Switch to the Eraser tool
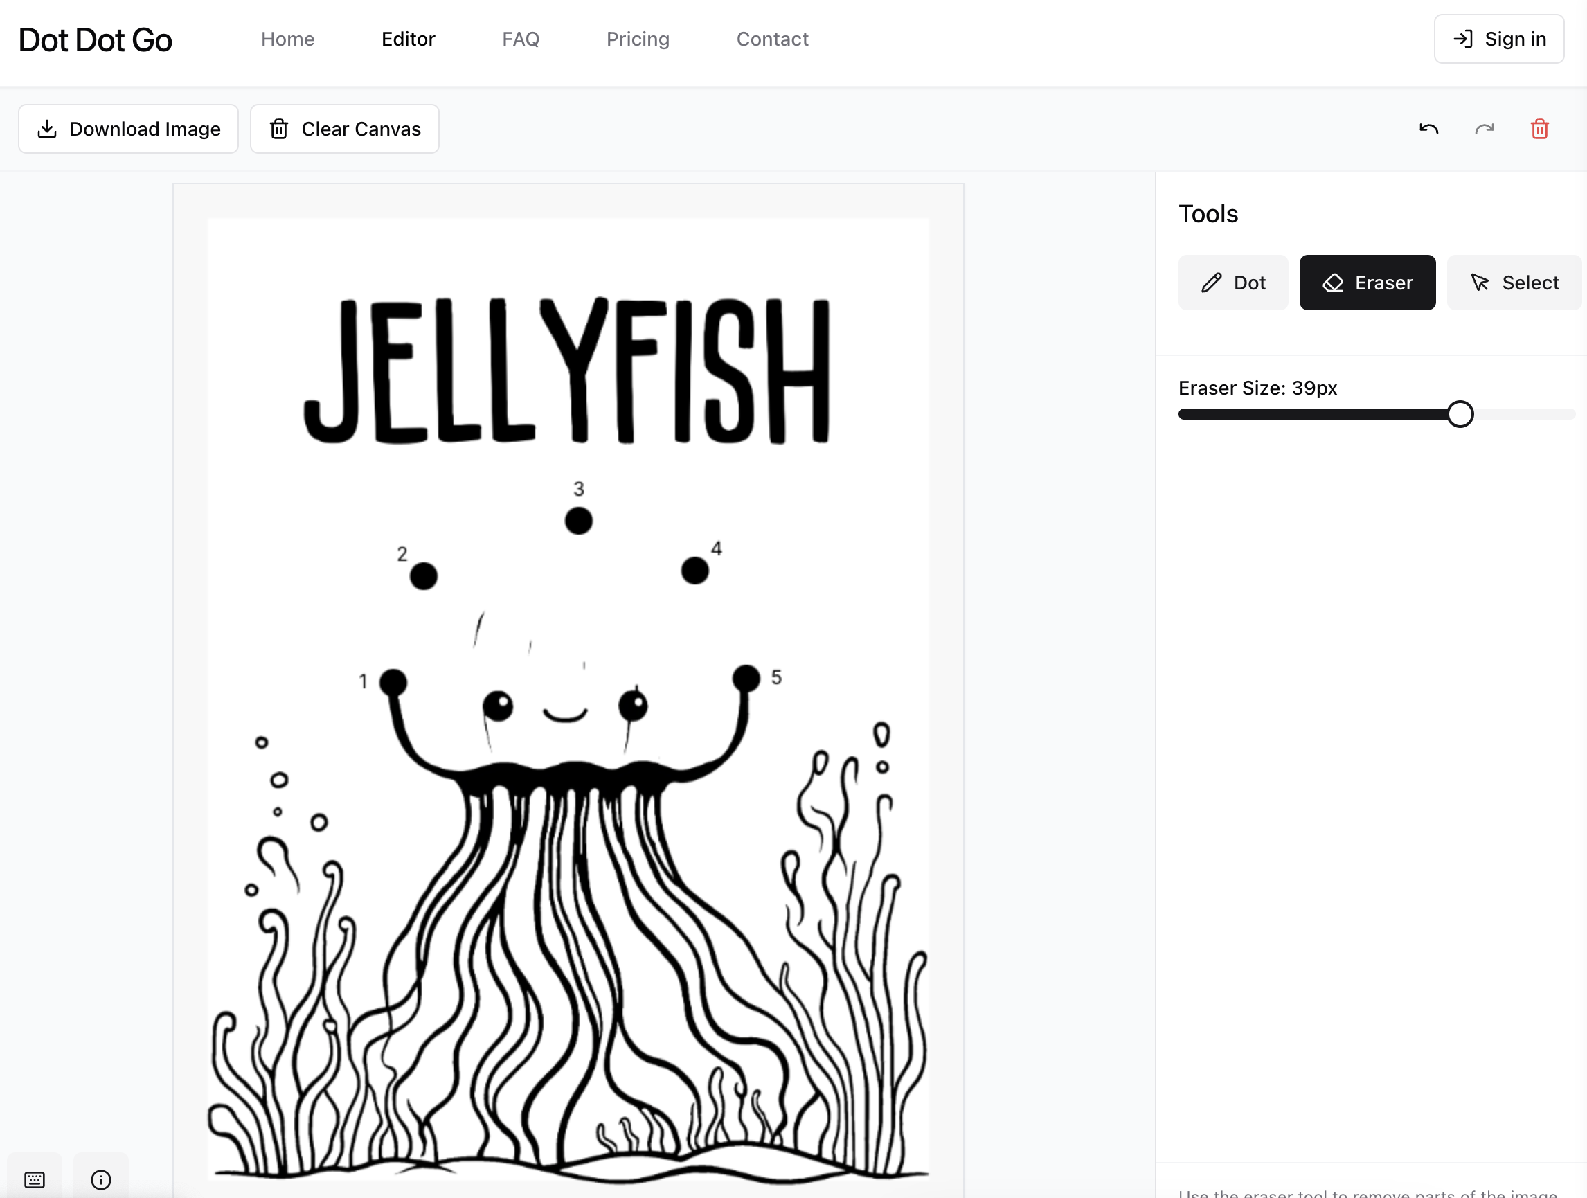 (1367, 282)
